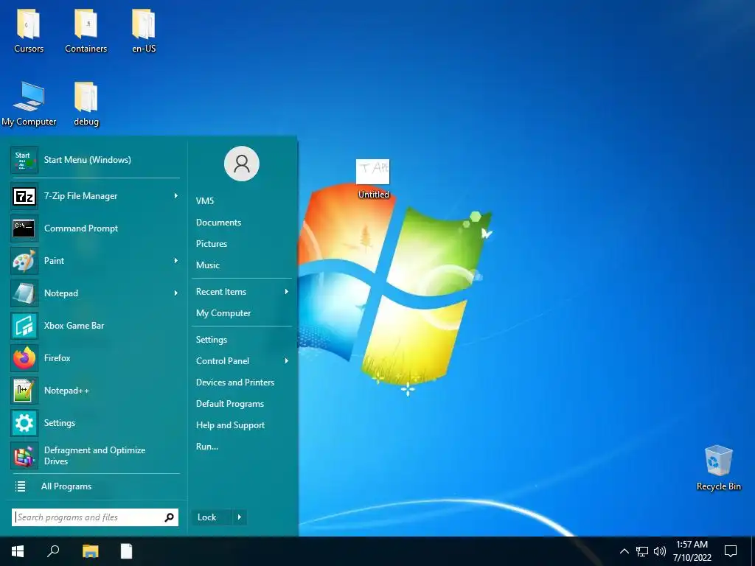This screenshot has width=755, height=566.
Task: Click the user account avatar picture
Action: (242, 164)
